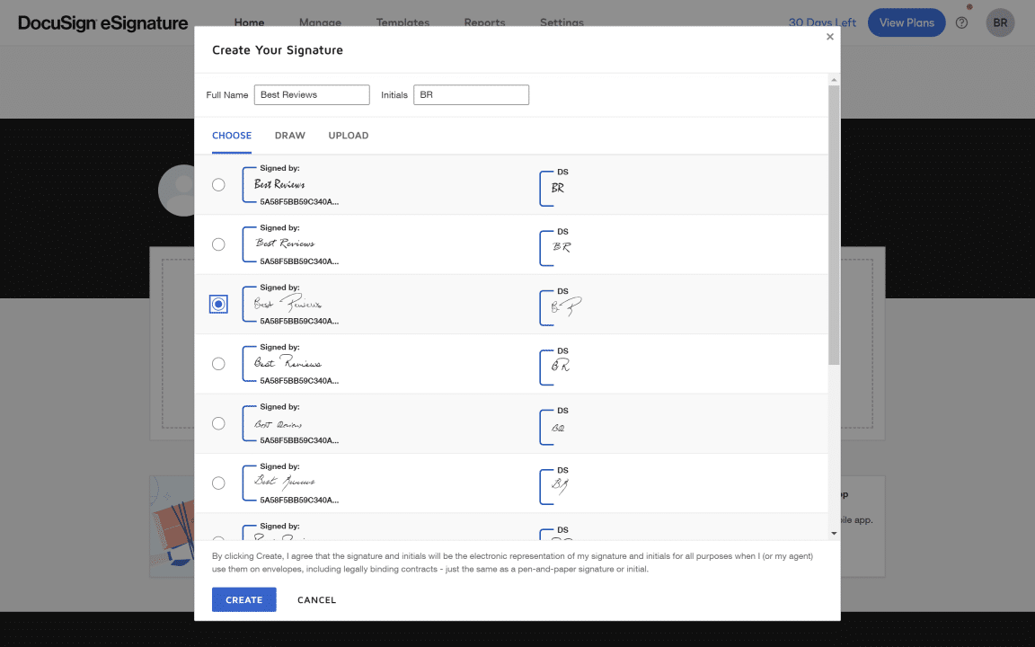
Task: Open the Templates menu
Action: coord(402,22)
